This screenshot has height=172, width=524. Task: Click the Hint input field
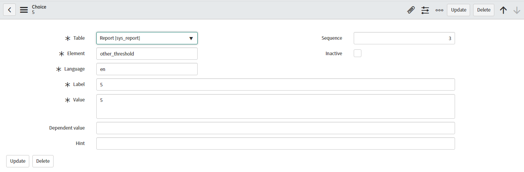tap(275, 143)
